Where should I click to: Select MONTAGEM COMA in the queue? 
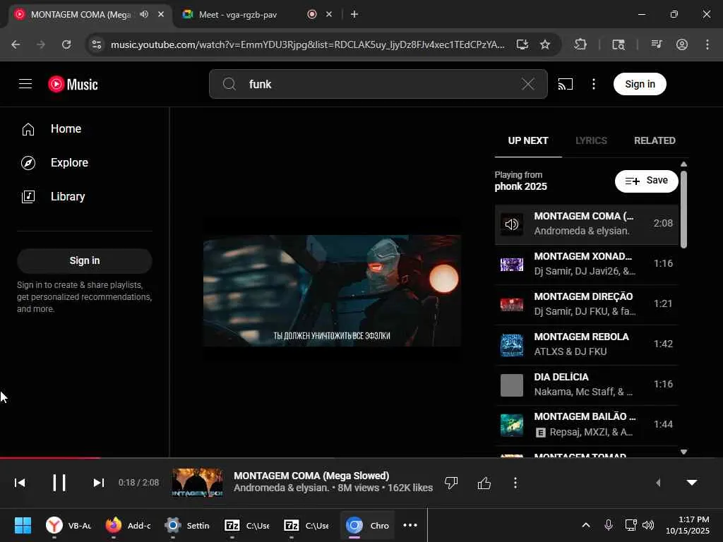point(587,224)
